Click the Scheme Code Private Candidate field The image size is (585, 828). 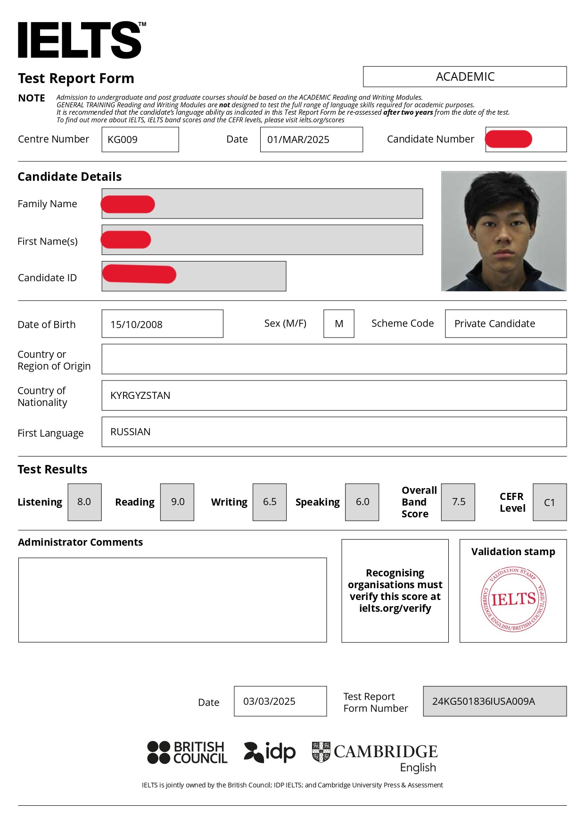pyautogui.click(x=505, y=324)
